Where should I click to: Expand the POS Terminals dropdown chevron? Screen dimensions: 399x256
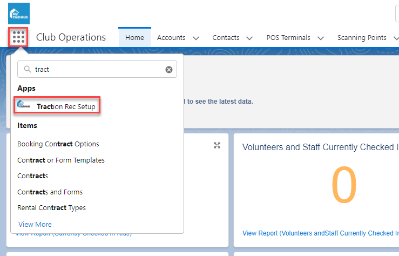[x=321, y=38]
